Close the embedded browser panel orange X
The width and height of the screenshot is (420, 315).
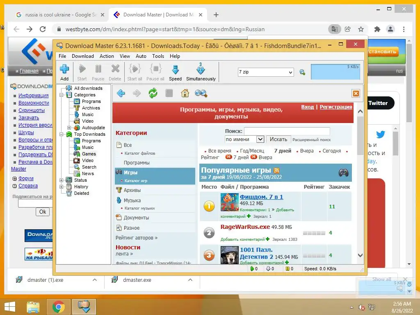coord(356,94)
